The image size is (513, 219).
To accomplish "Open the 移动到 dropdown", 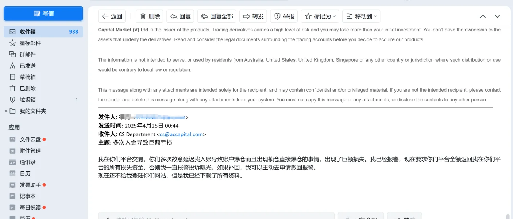I will tap(361, 16).
